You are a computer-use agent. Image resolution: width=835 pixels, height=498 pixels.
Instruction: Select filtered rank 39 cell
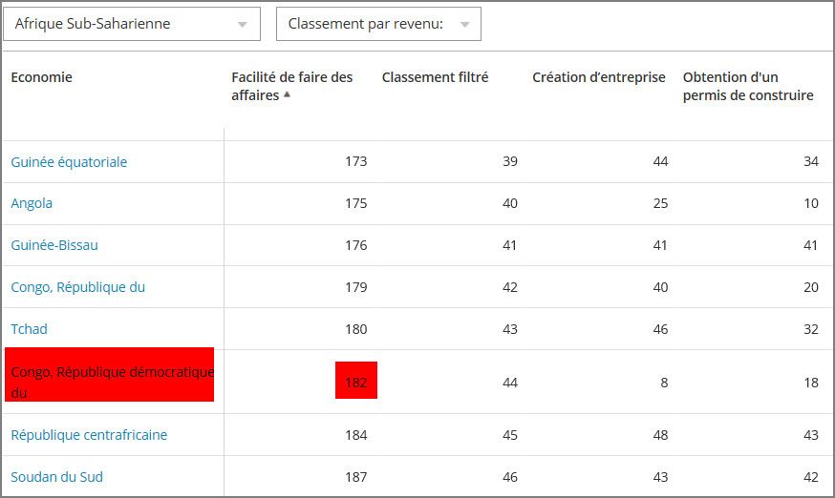coord(510,161)
